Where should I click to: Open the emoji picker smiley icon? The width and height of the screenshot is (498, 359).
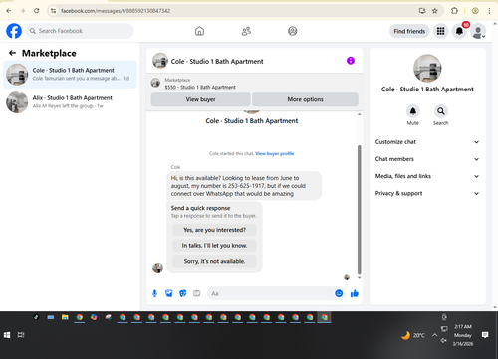coord(339,293)
